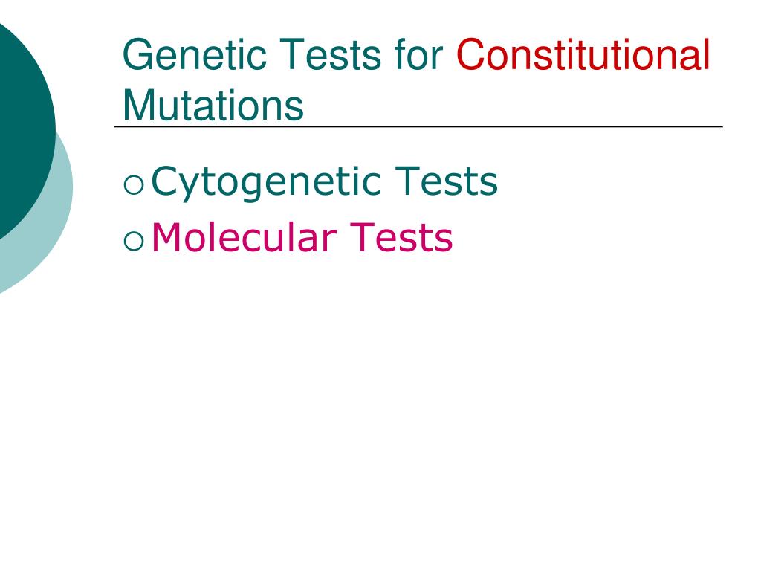Click Tests after the word Cytogenetic
Viewport: 761px width, 571px height.
coord(446,181)
